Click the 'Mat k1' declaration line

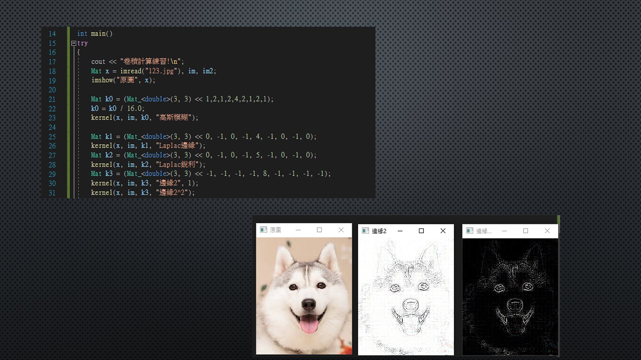point(204,136)
